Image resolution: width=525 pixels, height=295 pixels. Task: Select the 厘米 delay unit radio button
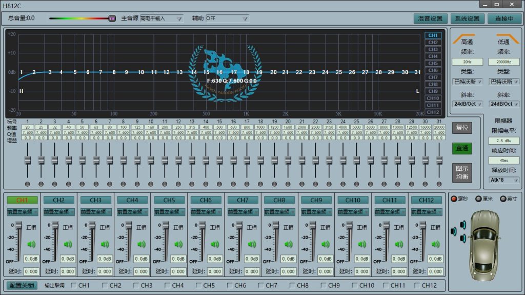pos(478,199)
